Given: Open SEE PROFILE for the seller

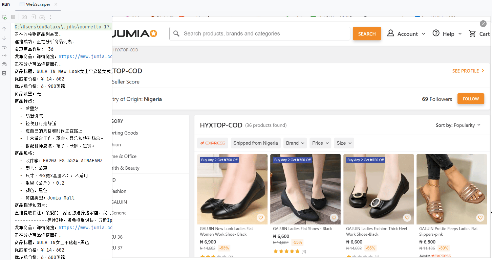Looking at the screenshot, I should 466,71.
